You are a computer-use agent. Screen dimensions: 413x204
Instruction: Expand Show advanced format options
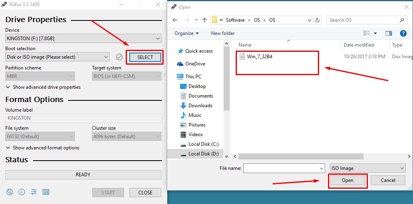(43, 148)
